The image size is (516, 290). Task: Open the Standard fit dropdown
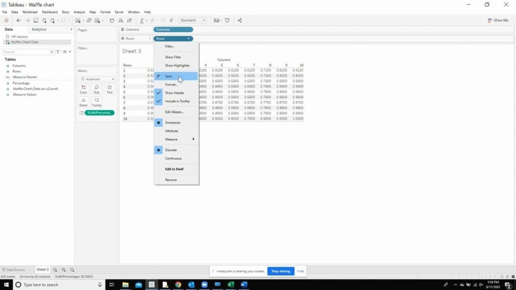(x=192, y=21)
